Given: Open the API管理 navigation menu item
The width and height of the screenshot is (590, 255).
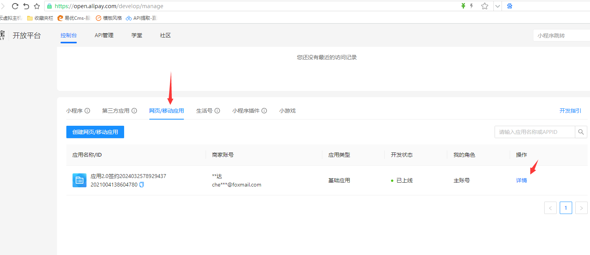Looking at the screenshot, I should point(104,36).
